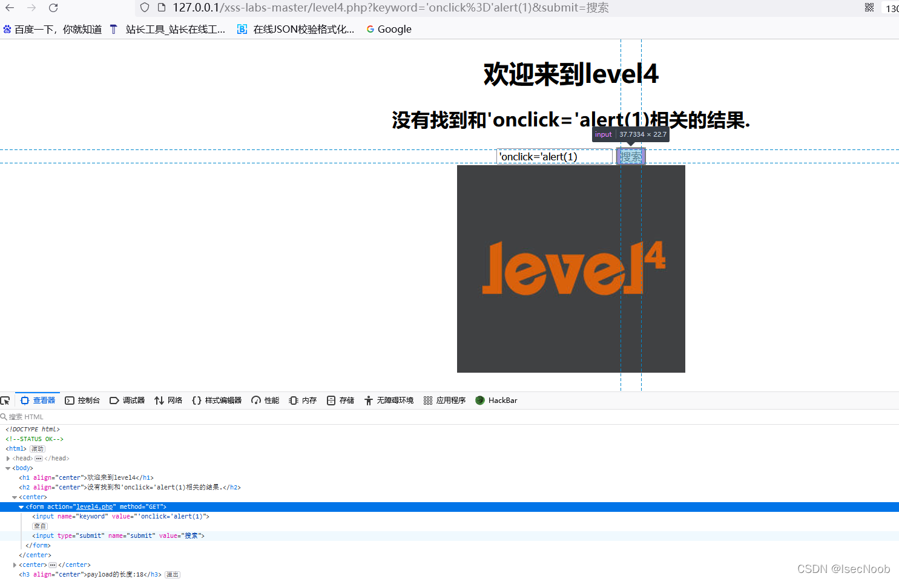
Task: Open the 性能 (Performance) panel
Action: (x=265, y=400)
